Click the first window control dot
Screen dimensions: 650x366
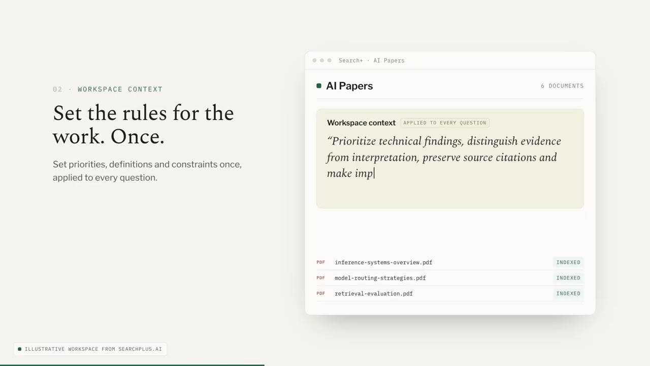click(314, 60)
